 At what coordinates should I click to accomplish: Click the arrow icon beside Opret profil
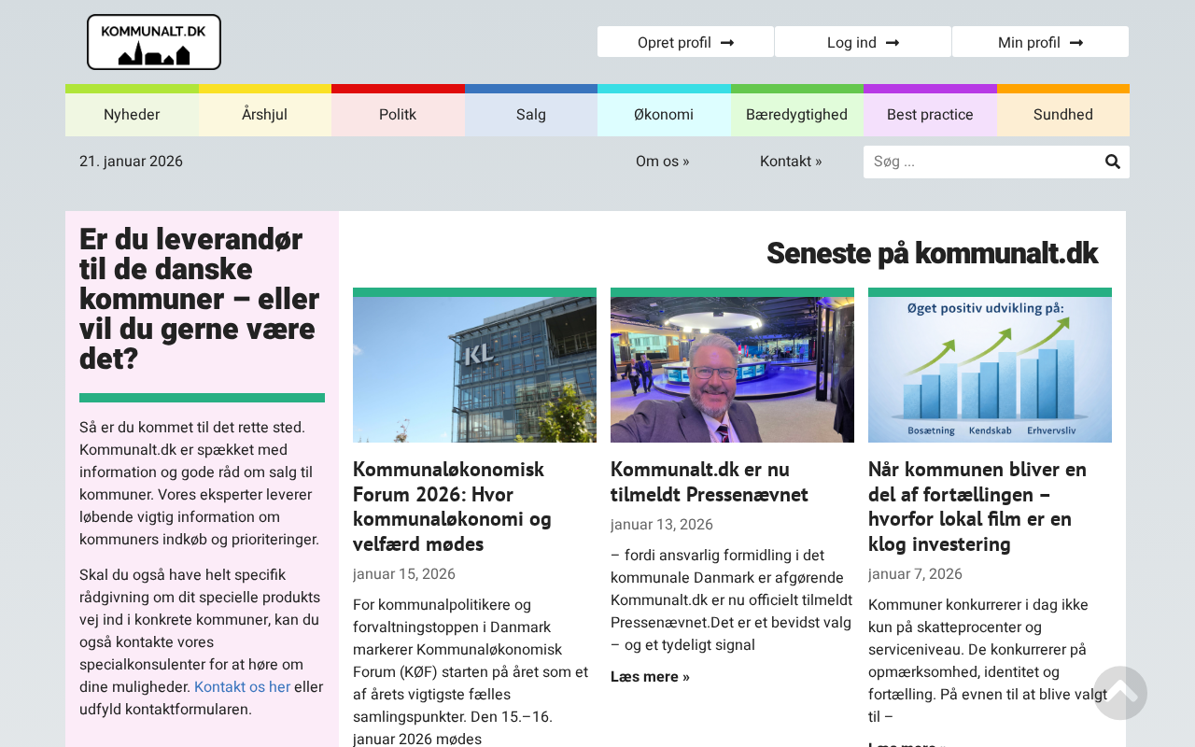pyautogui.click(x=727, y=42)
